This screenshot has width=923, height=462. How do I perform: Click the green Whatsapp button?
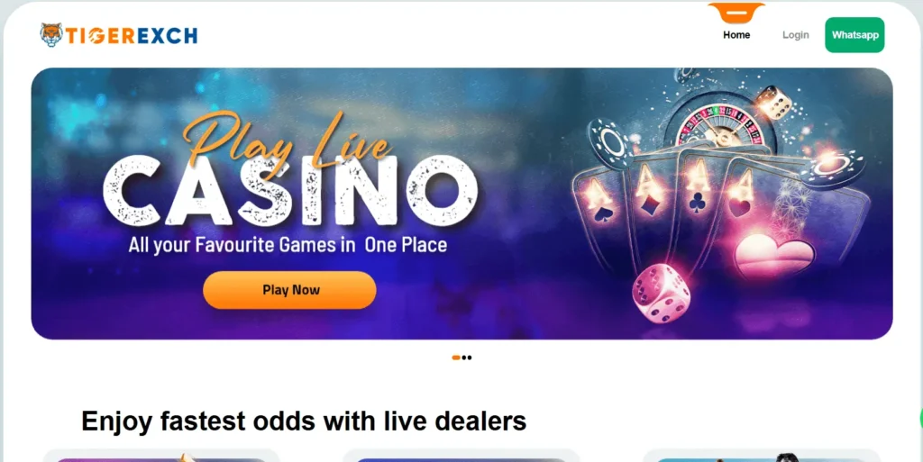(x=854, y=35)
